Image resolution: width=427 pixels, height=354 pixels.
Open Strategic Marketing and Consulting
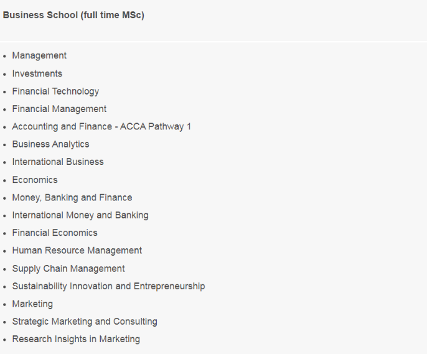[85, 322]
